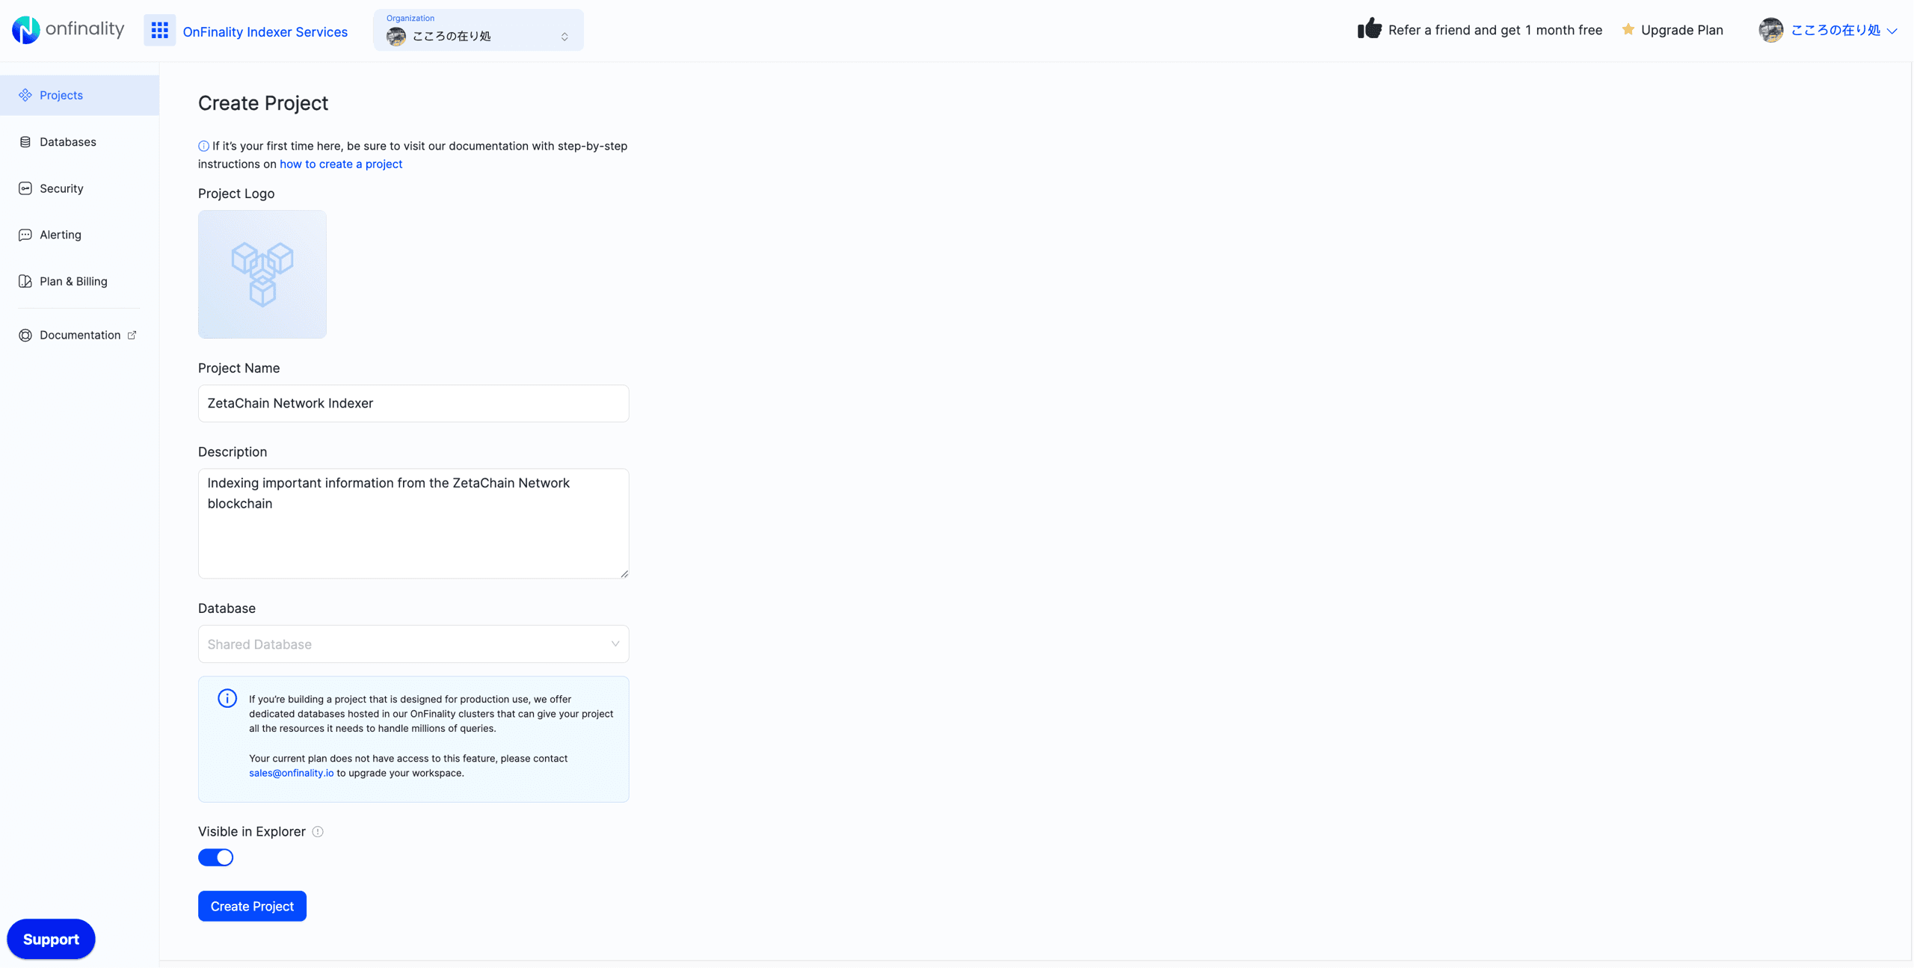This screenshot has width=1914, height=968.
Task: Open the Alerting panel from the sidebar
Action: (x=25, y=235)
